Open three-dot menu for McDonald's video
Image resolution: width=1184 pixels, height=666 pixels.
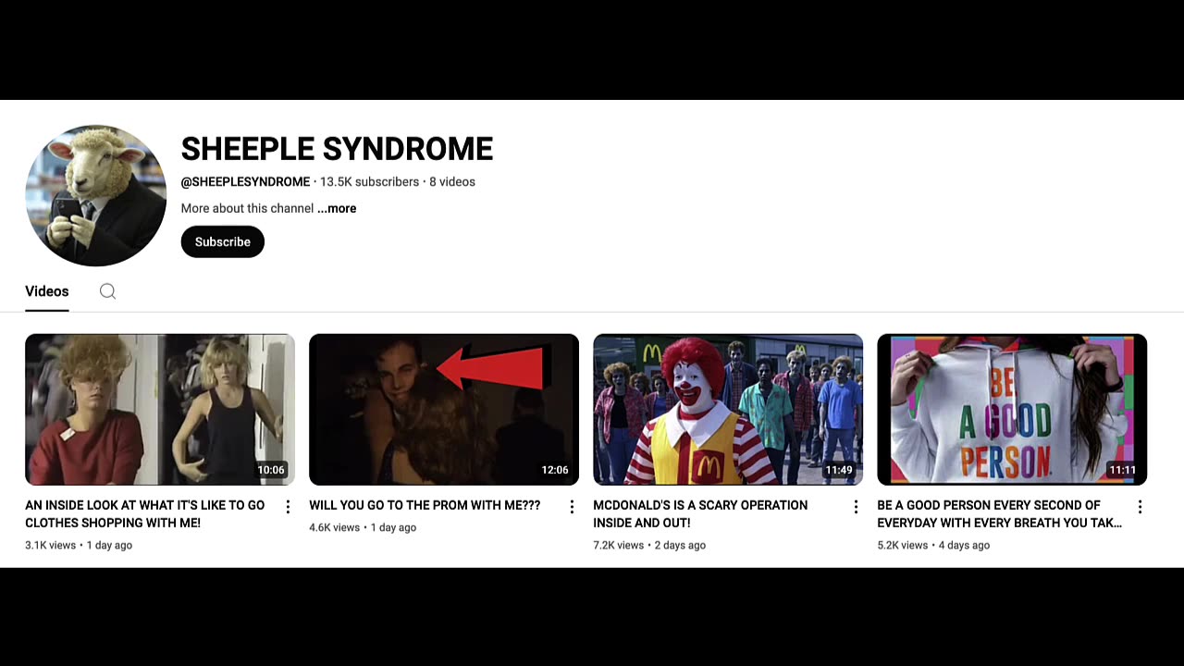856,507
